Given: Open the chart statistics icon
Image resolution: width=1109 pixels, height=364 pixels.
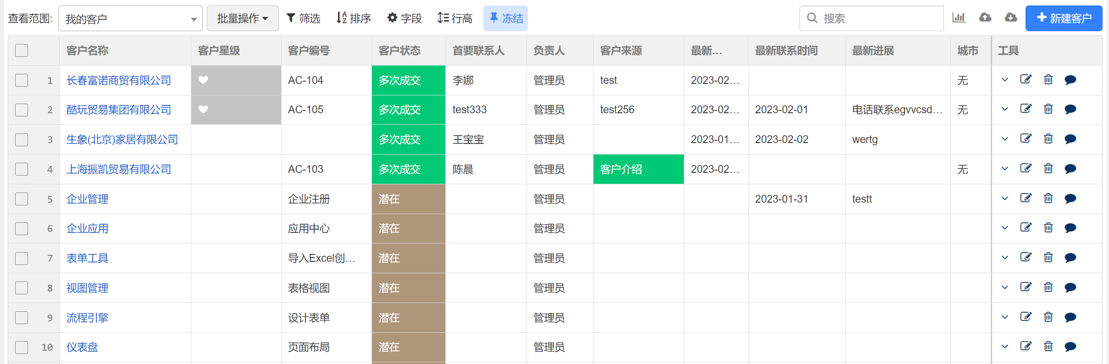Looking at the screenshot, I should coord(959,18).
